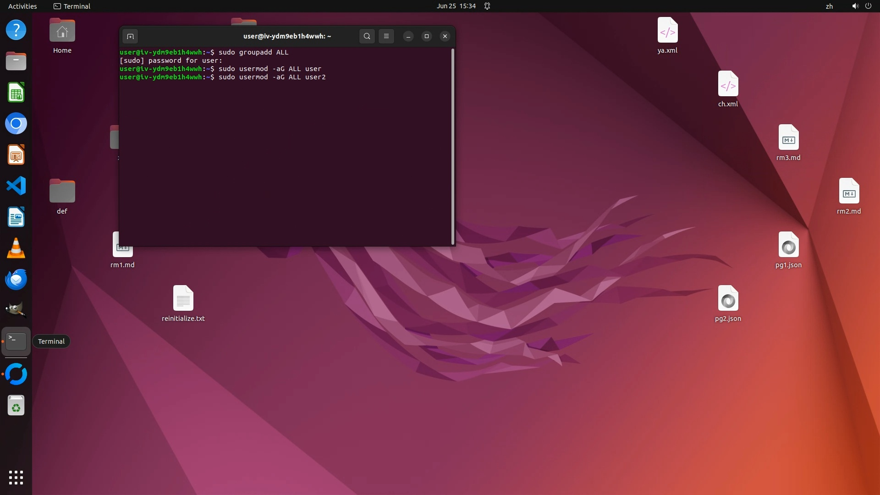Open LibreOffice Writer from dock
The height and width of the screenshot is (495, 880).
[x=16, y=217]
